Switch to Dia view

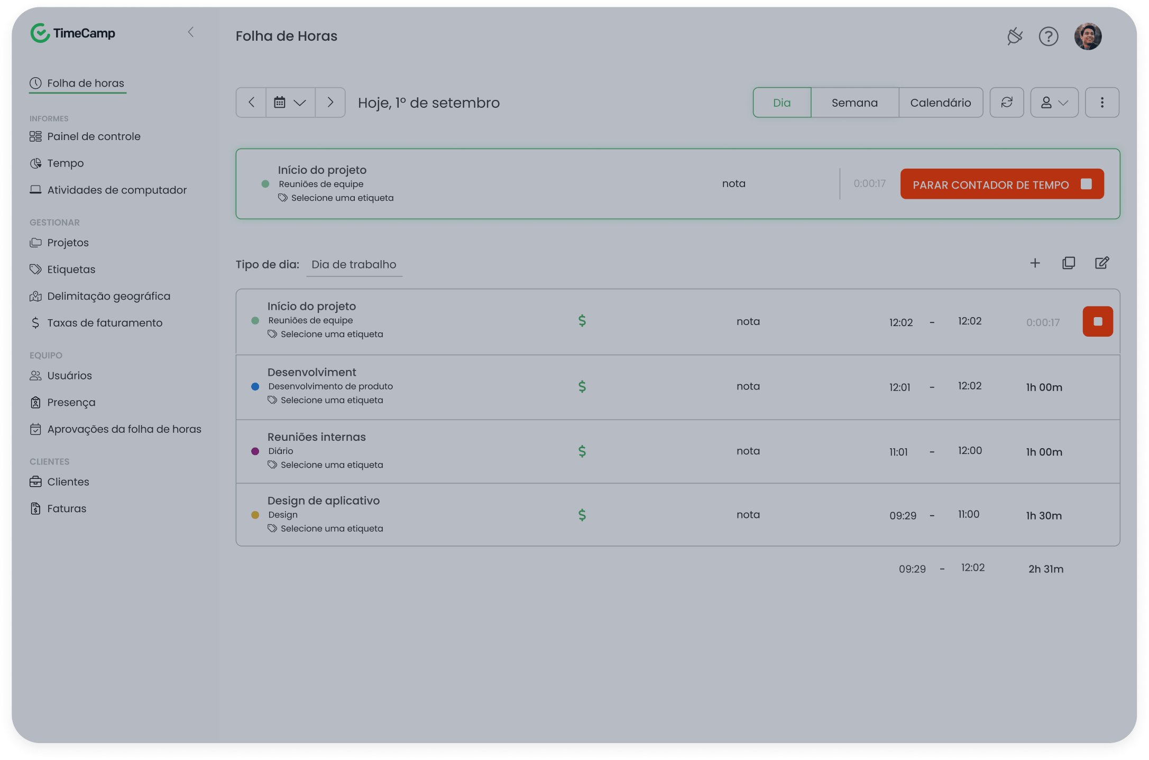click(782, 103)
